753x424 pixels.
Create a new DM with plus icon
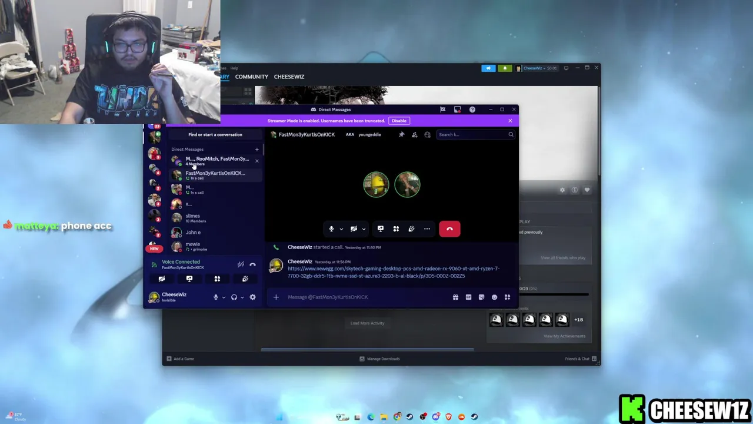[x=256, y=150]
